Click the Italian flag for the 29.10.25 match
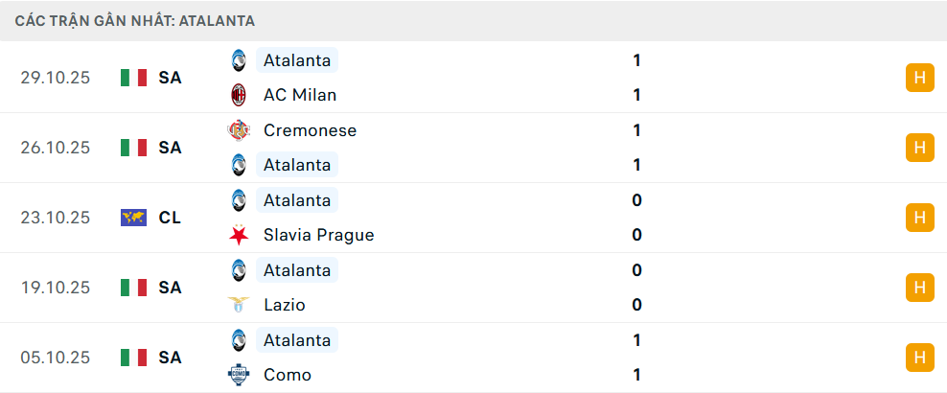 pos(133,78)
